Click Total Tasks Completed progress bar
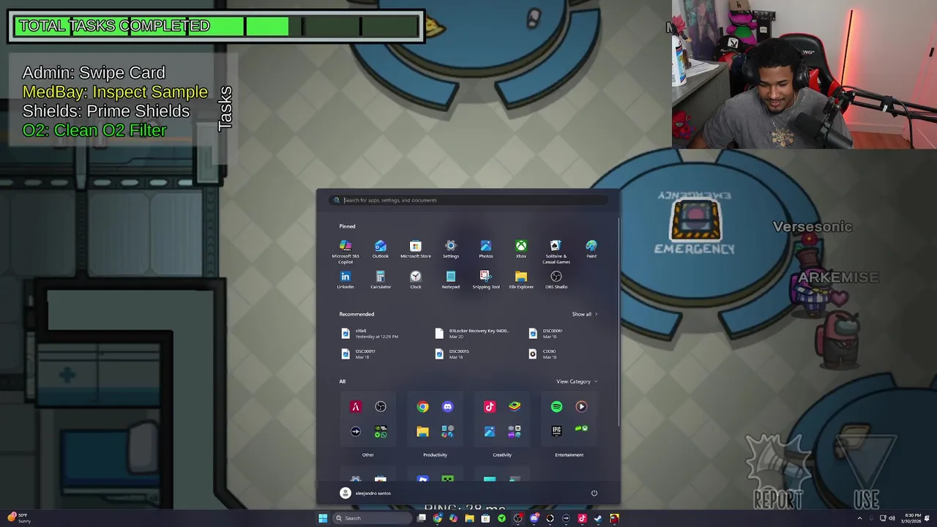 coord(216,26)
